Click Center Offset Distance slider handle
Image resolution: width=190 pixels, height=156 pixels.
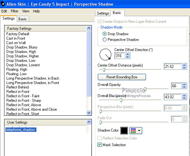click(x=104, y=70)
